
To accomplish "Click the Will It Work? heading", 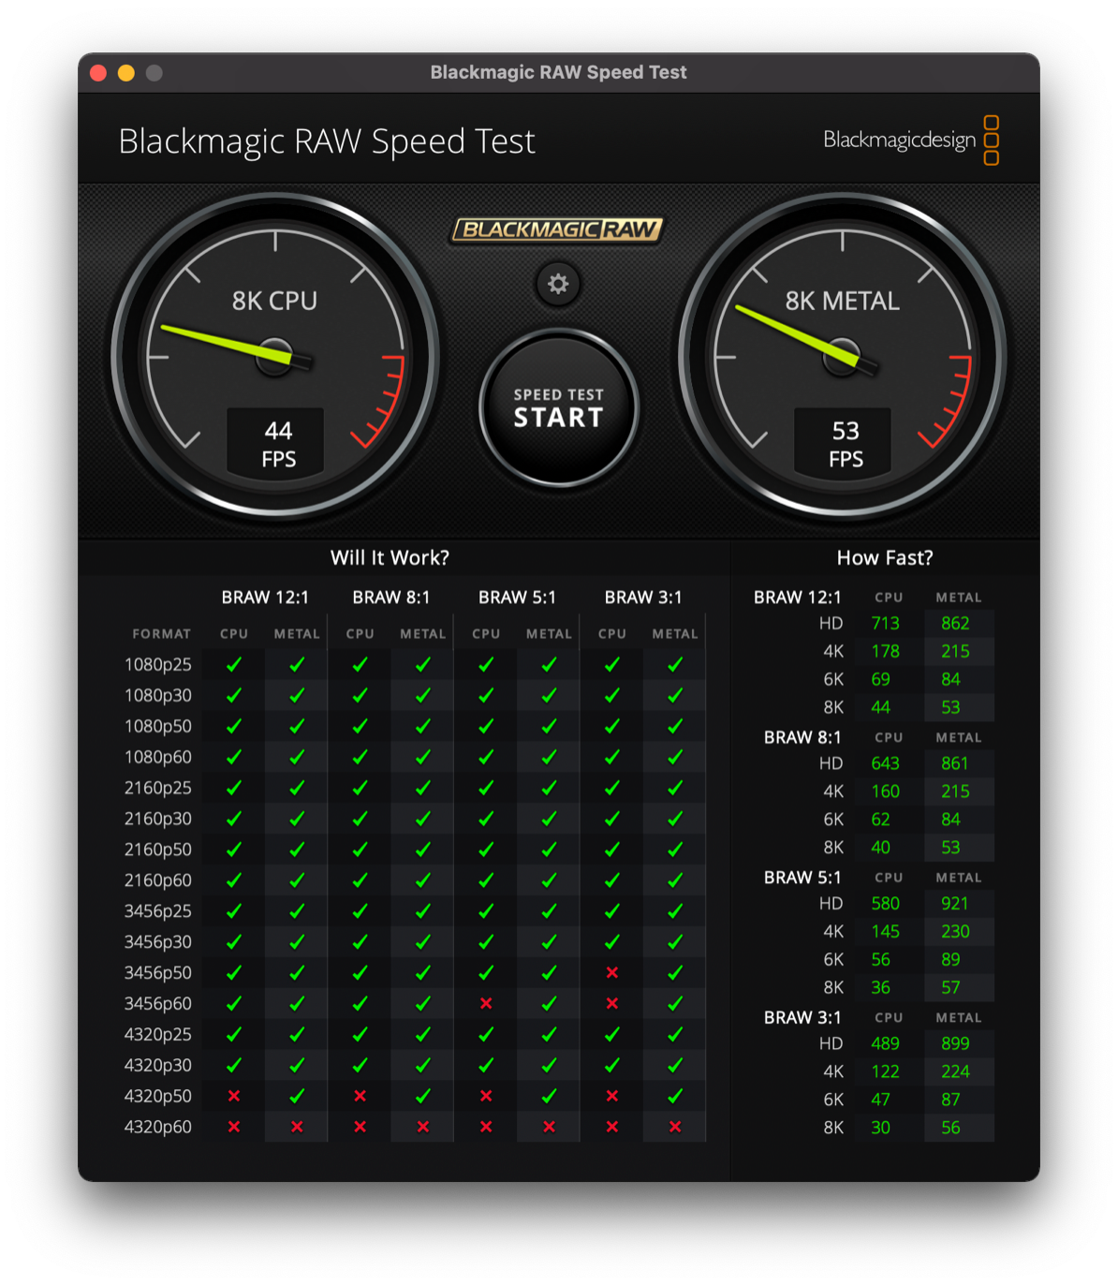I will 390,558.
